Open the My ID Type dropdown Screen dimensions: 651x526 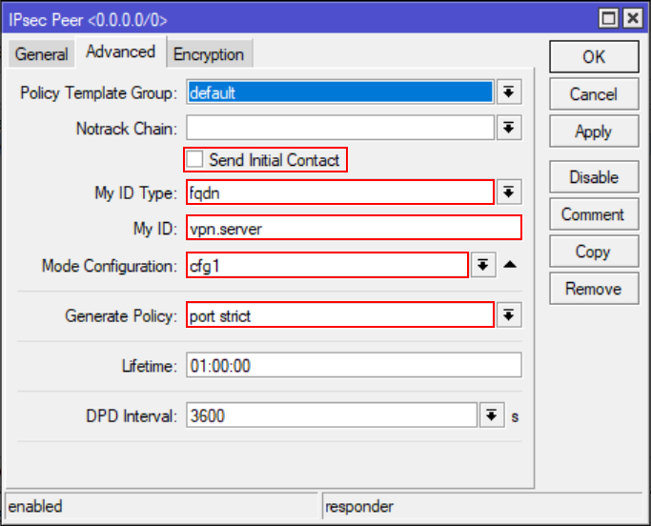tap(509, 192)
